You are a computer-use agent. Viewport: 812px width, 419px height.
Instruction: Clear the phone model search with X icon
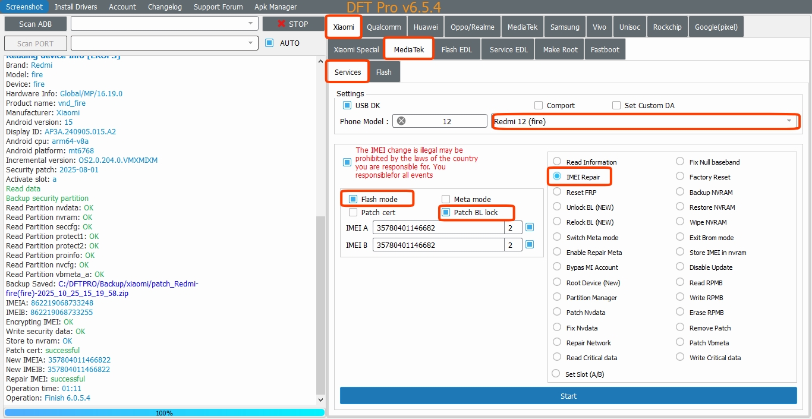coord(401,121)
